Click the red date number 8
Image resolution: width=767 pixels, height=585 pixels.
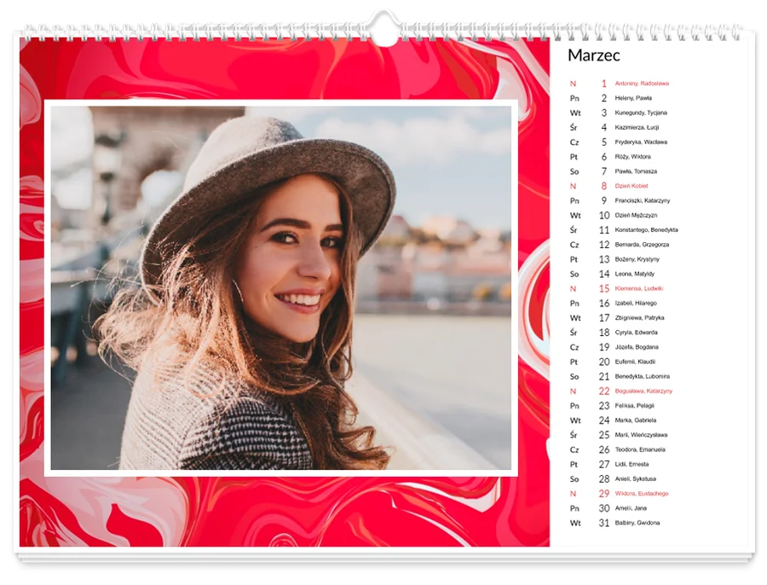pos(603,186)
